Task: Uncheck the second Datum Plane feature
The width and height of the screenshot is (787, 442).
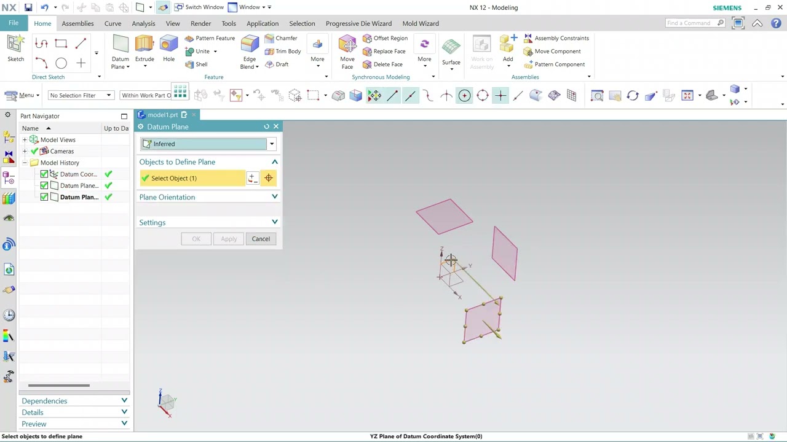Action: point(44,185)
